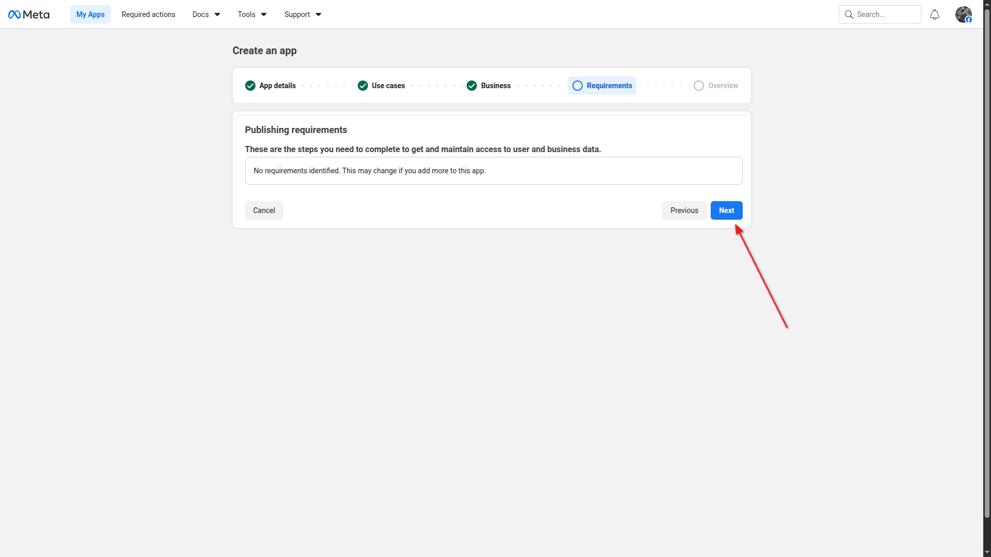Click Business step green checkmark icon
991x557 pixels.
click(472, 86)
